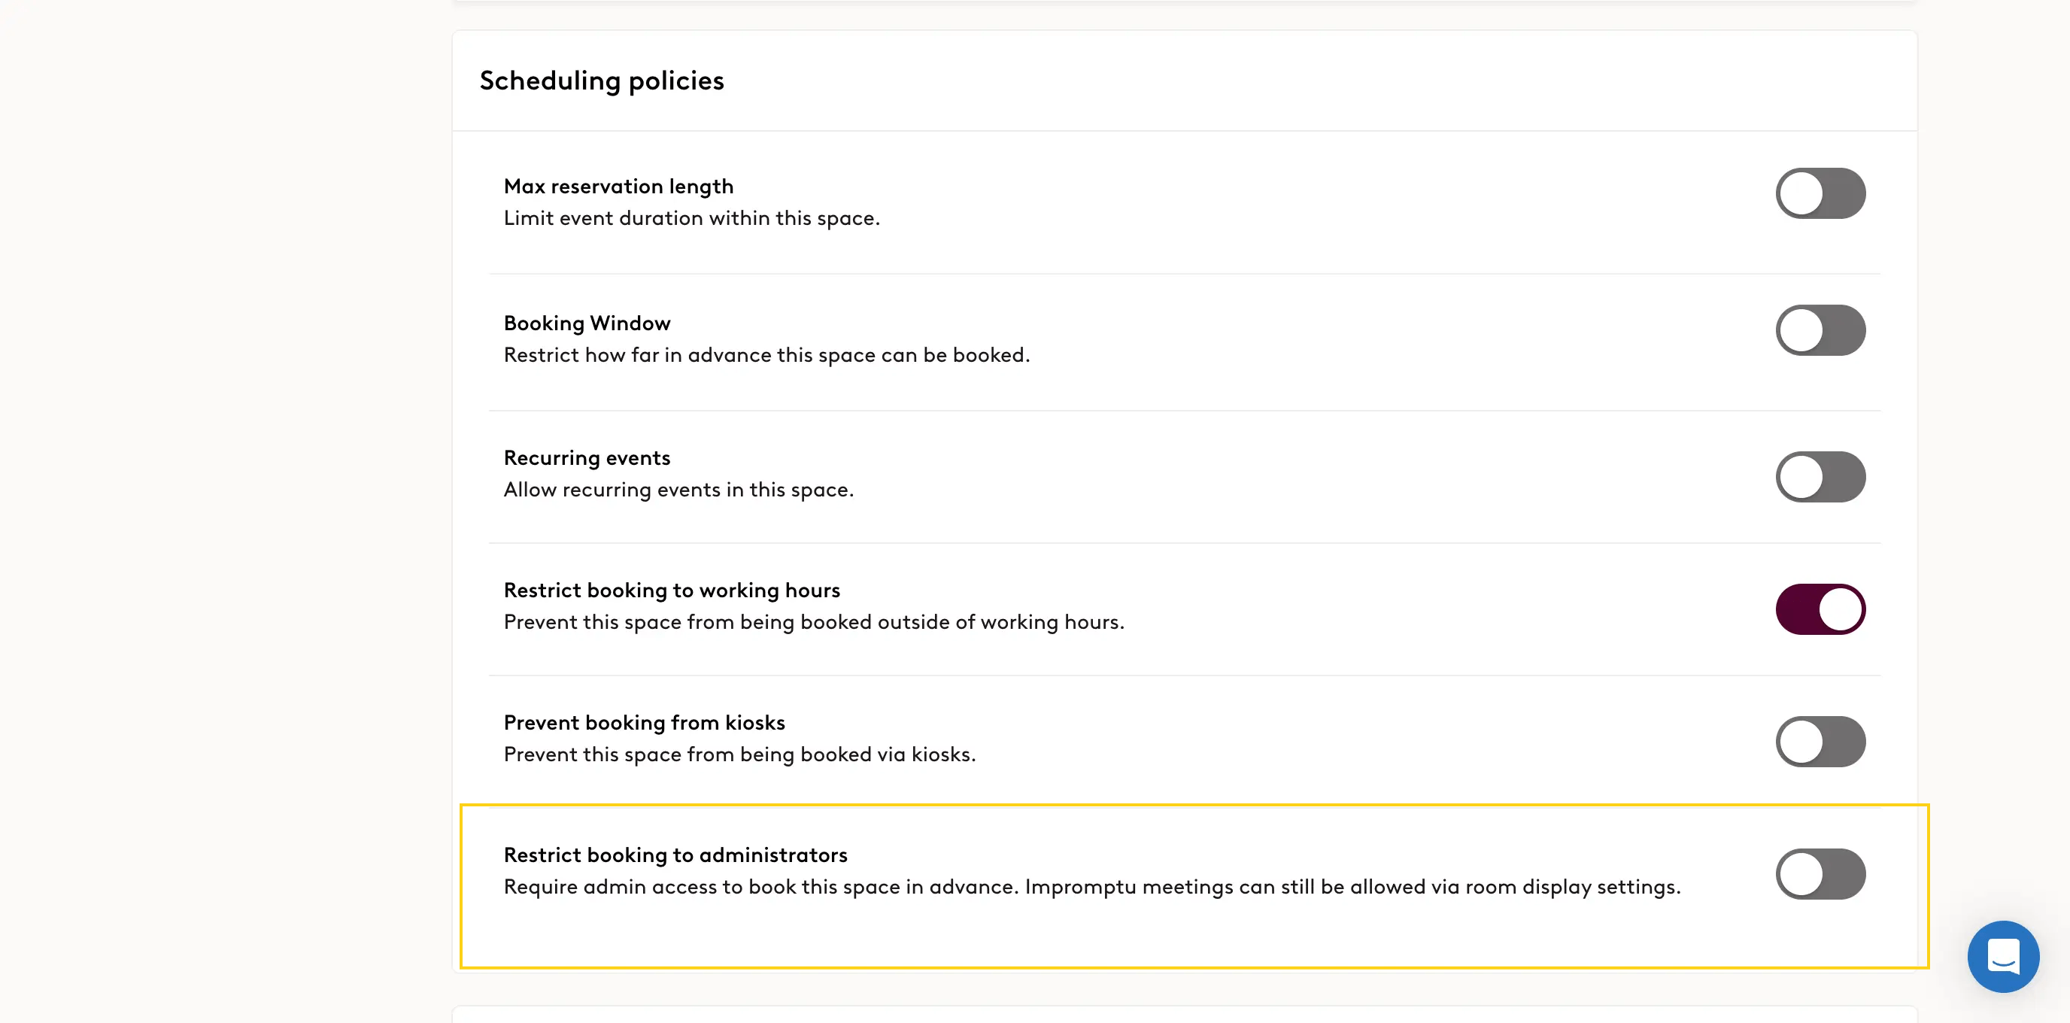Open the live chat messenger bubble

click(2003, 956)
